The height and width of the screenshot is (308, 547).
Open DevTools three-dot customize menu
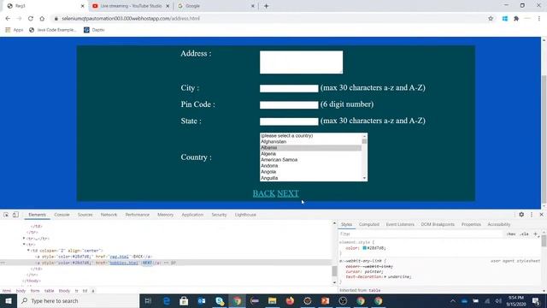click(x=532, y=215)
